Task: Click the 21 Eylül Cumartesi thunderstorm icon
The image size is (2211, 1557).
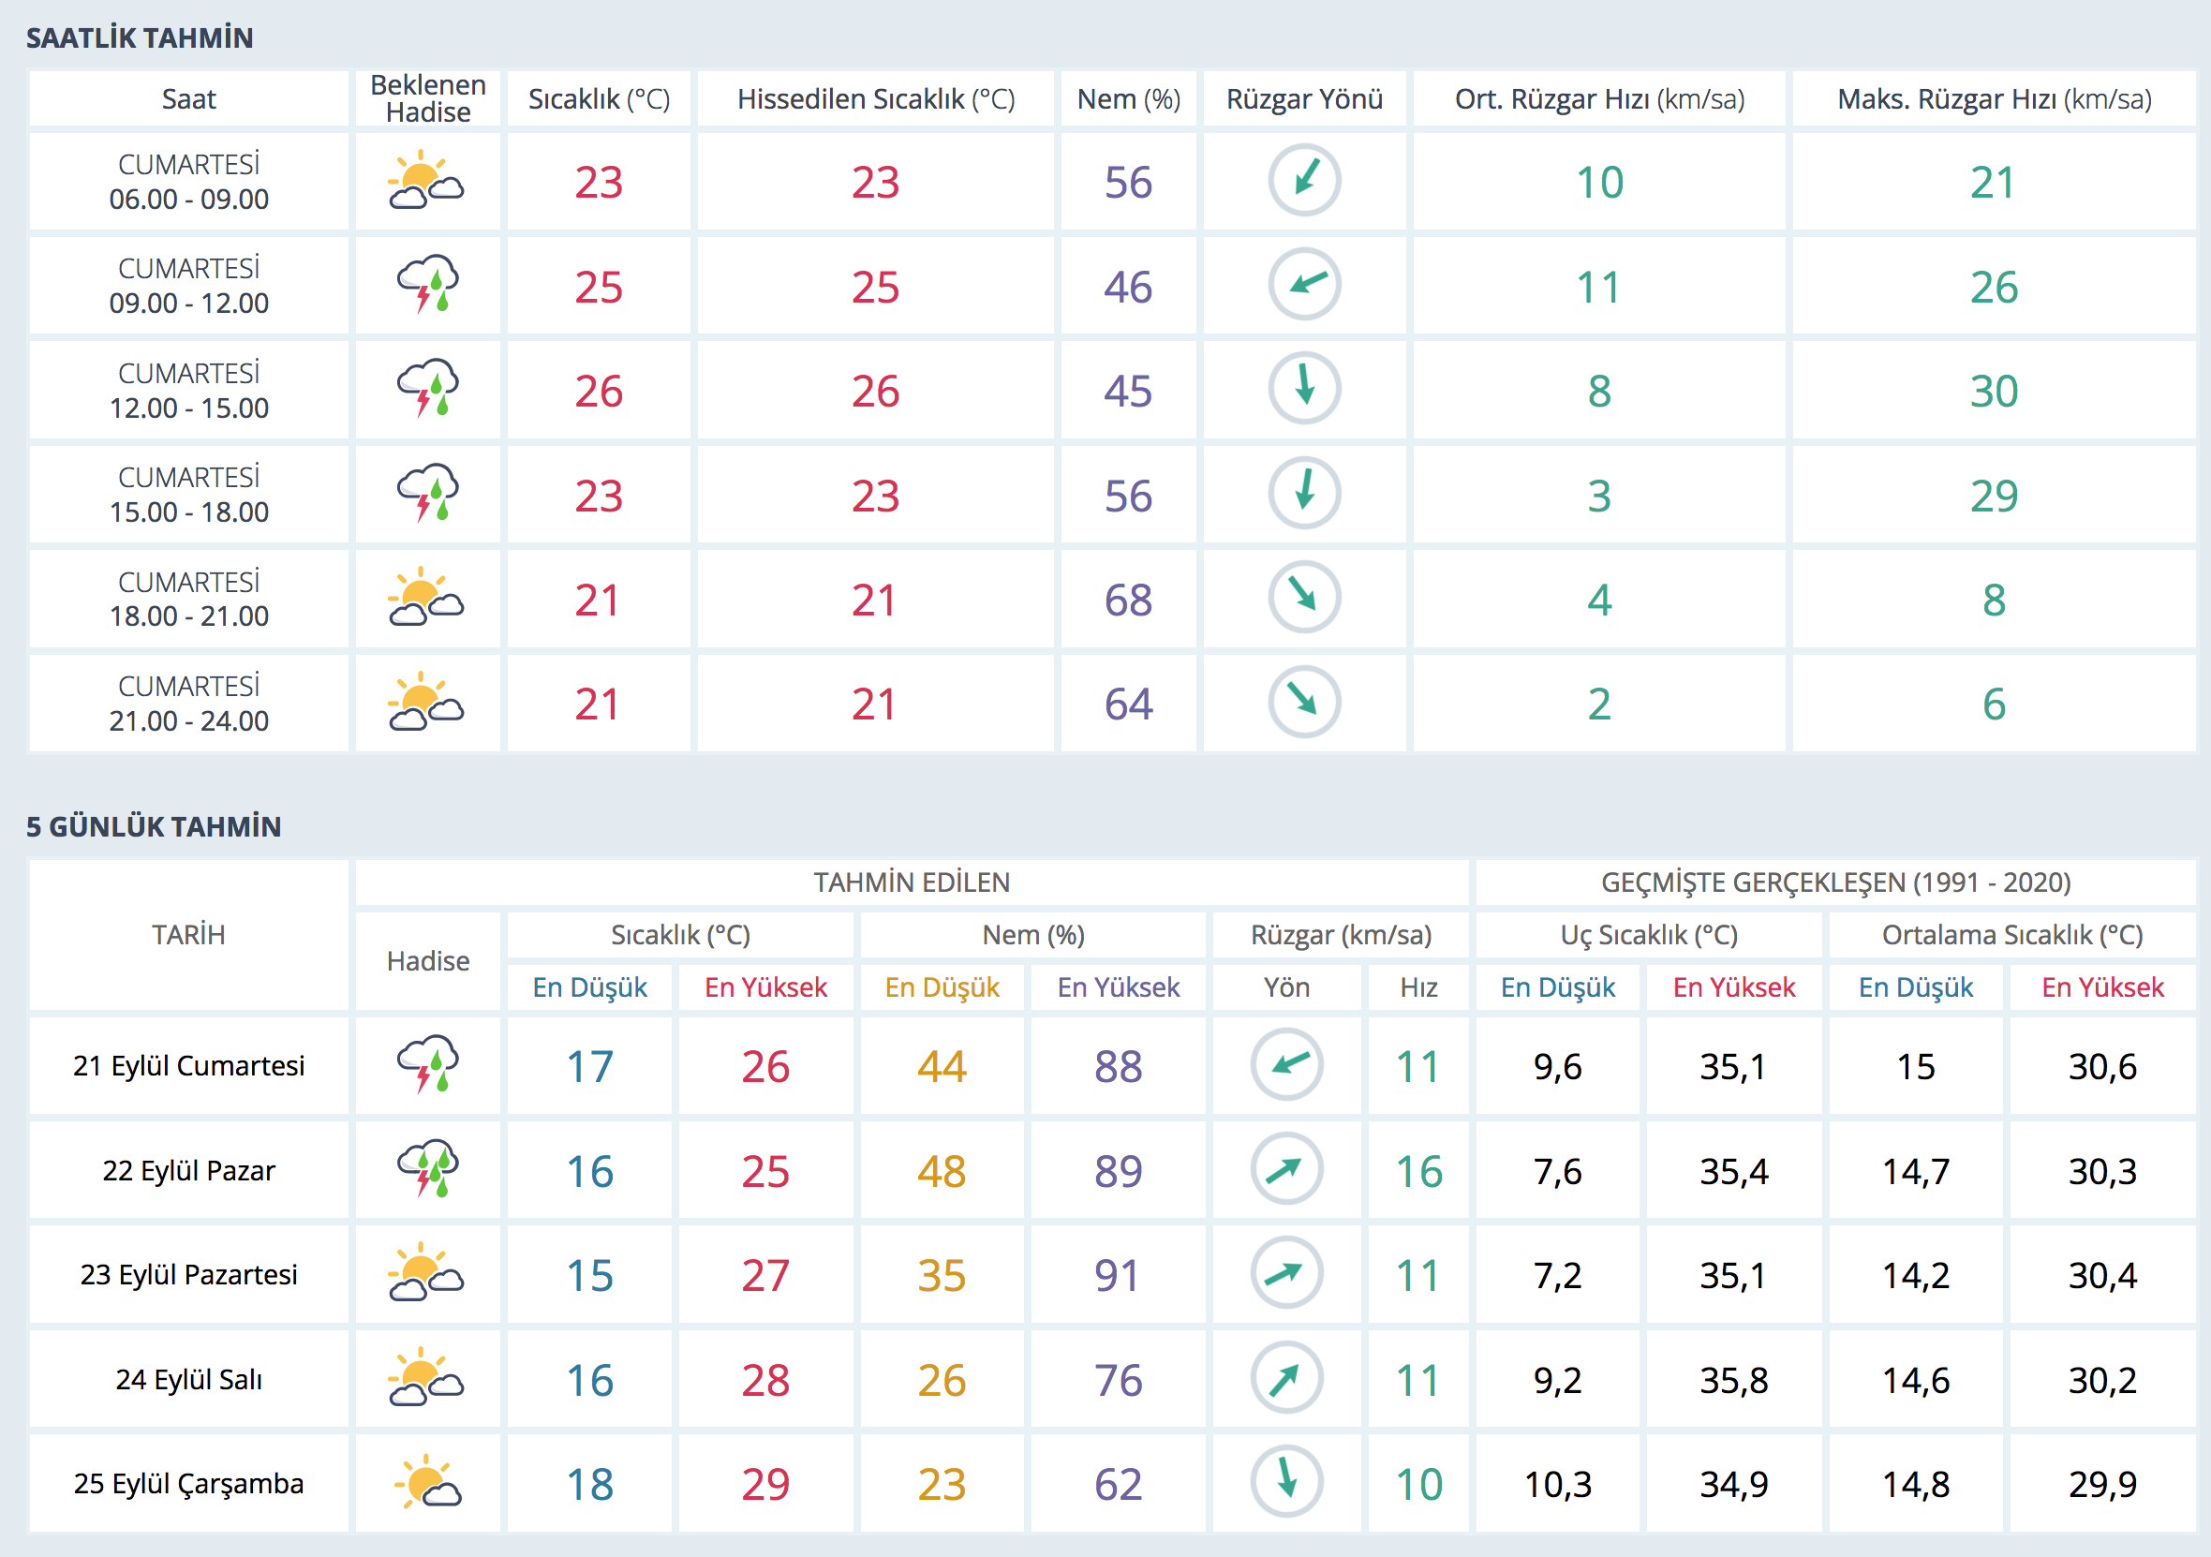Action: click(427, 1065)
